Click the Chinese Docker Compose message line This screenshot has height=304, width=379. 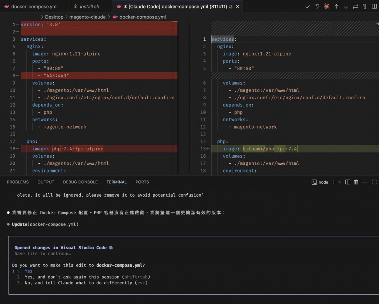tap(118, 213)
